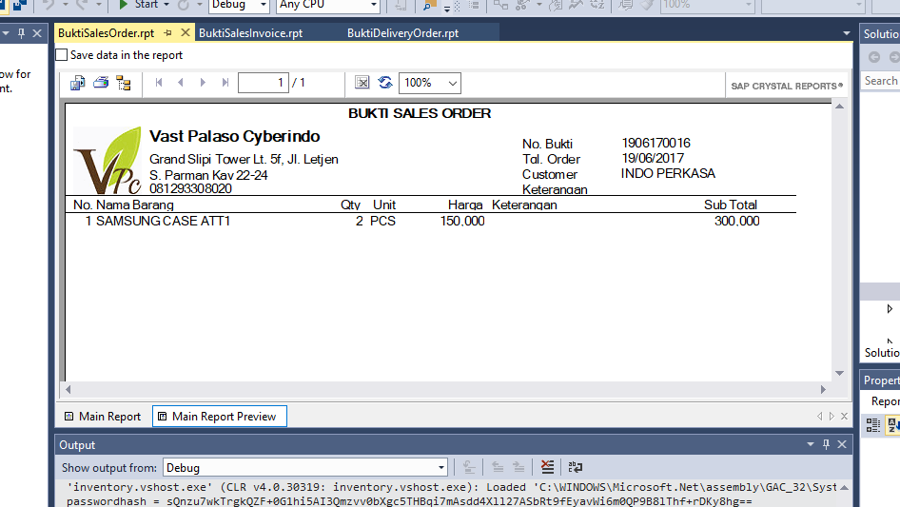This screenshot has width=900, height=507.
Task: Close the BuktiSalesOrder.rpt tab
Action: click(x=185, y=32)
